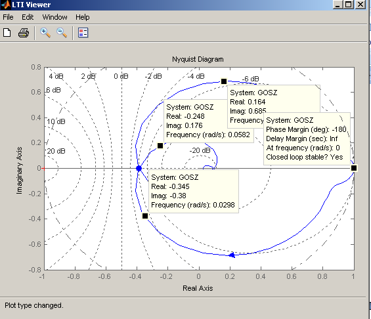Click the Nyquist Diagram title
Screen dimensions: 371x319
coord(198,59)
